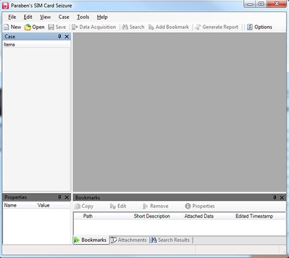Pin the Properties panel
The width and height of the screenshot is (289, 258).
(x=59, y=197)
